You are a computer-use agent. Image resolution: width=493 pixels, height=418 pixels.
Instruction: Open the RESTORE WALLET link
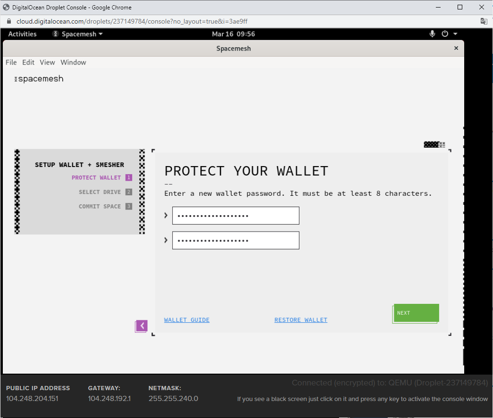[301, 320]
